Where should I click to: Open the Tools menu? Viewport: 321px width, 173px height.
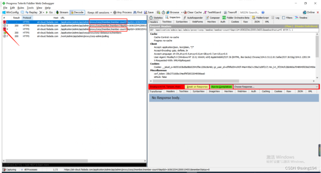coord(30,8)
